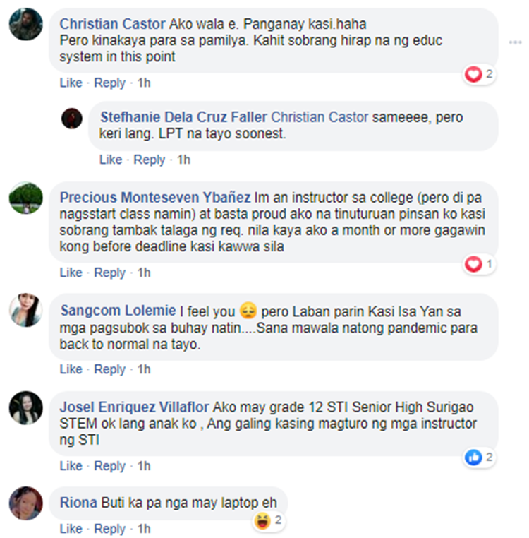This screenshot has height=538, width=529.
Task: Open the three-dots options menu on Christian Castor's comment
Action: coord(515,42)
